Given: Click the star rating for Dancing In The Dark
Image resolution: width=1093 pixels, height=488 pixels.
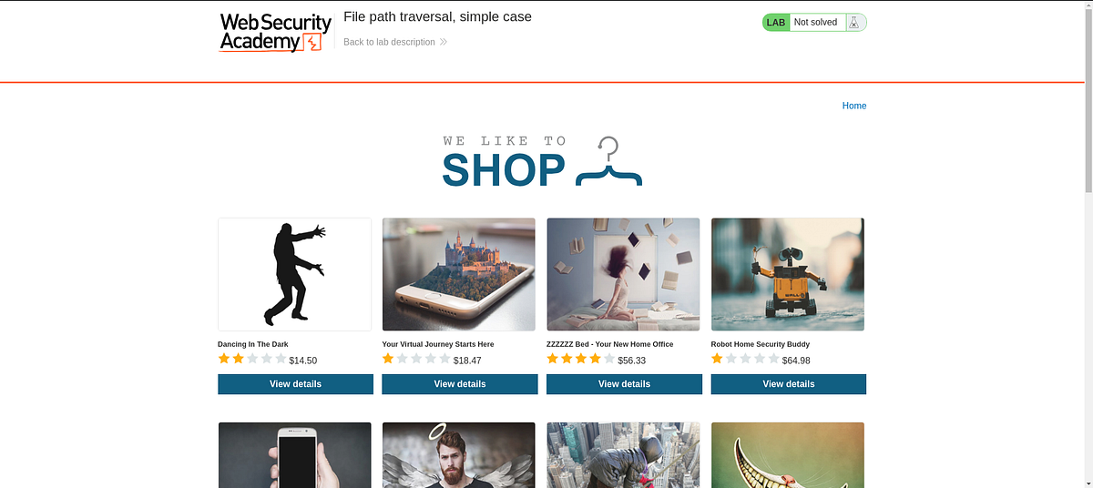Looking at the screenshot, I should (252, 360).
